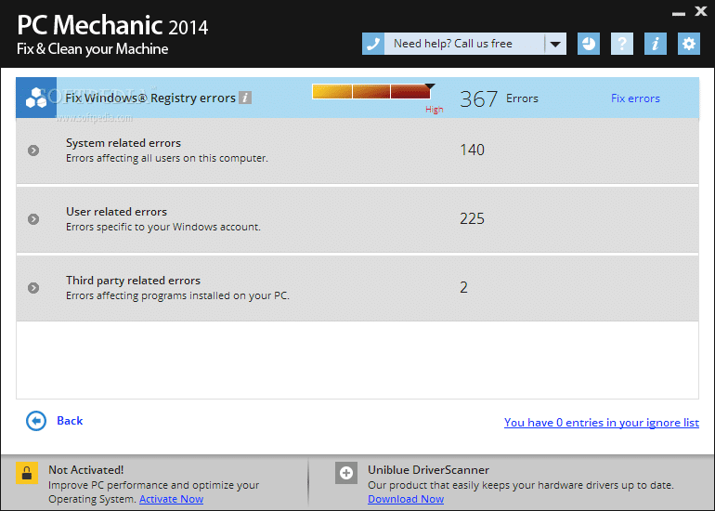Click the 140 errors count

[x=472, y=150]
